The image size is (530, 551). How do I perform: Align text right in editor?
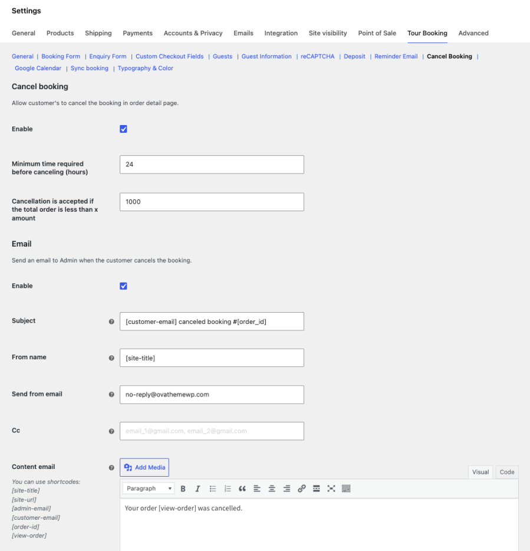pyautogui.click(x=287, y=488)
